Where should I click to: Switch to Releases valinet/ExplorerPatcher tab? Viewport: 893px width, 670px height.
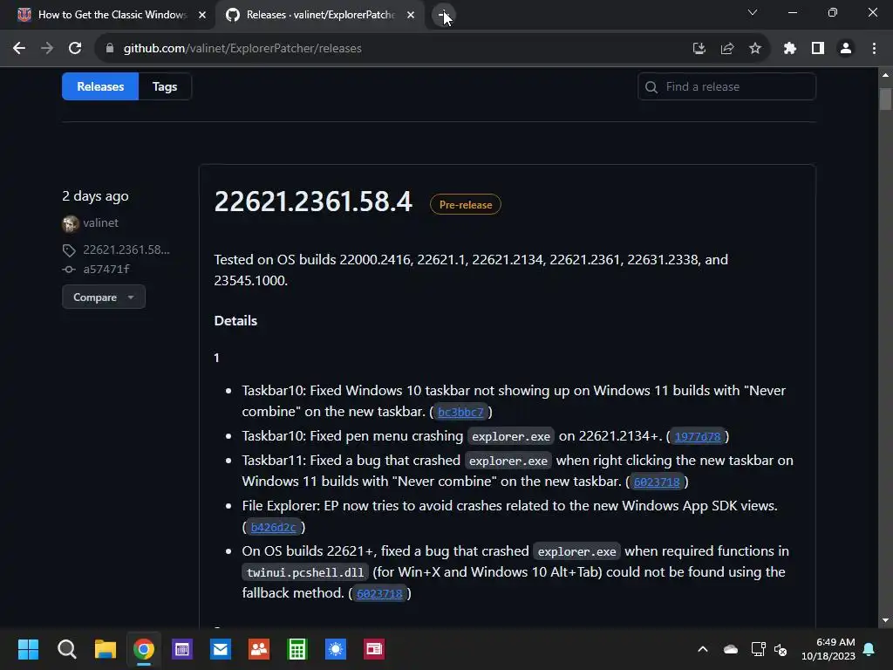[320, 15]
